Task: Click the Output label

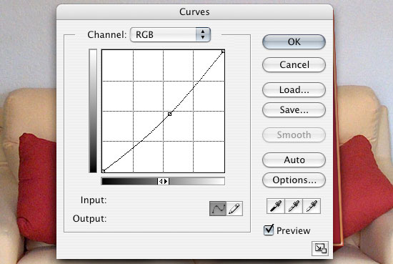Action: (x=90, y=219)
